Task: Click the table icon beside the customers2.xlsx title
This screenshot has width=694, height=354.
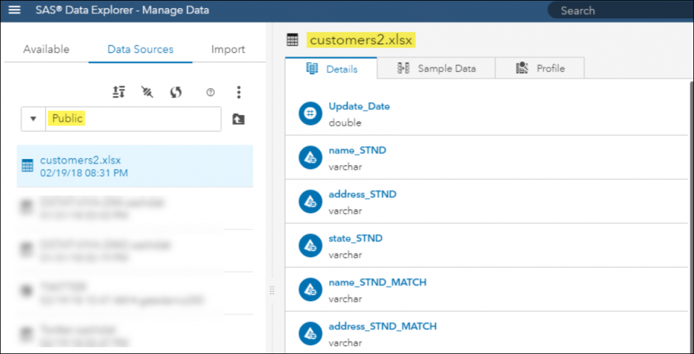Action: tap(293, 40)
